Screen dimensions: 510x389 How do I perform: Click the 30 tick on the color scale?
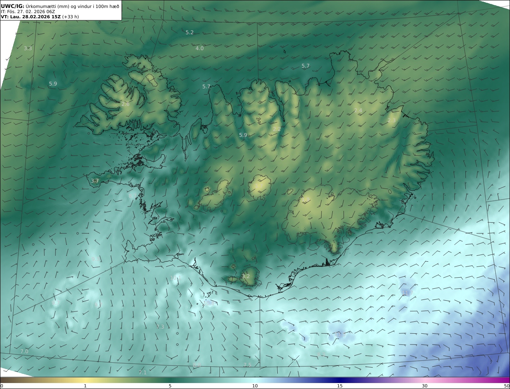coord(425,386)
